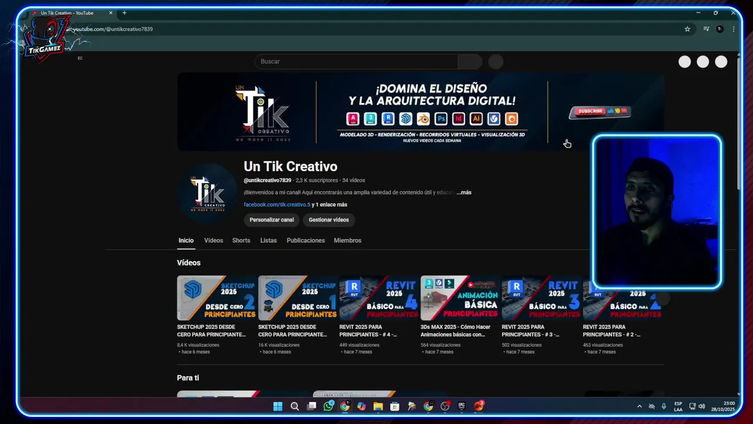Open the SketchUp 2025 Desde Cero 1 thumbnail
753x424 pixels.
(298, 298)
